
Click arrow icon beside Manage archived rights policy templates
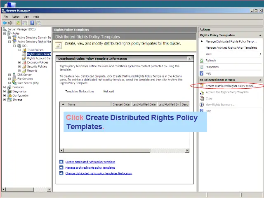coord(61,167)
